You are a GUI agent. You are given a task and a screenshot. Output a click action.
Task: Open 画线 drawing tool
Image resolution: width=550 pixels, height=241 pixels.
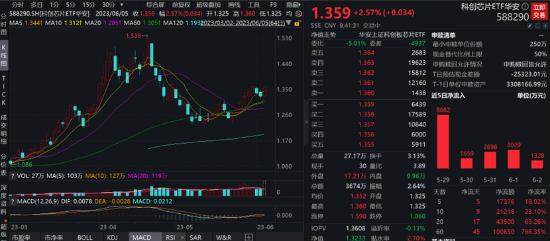[x=234, y=5]
